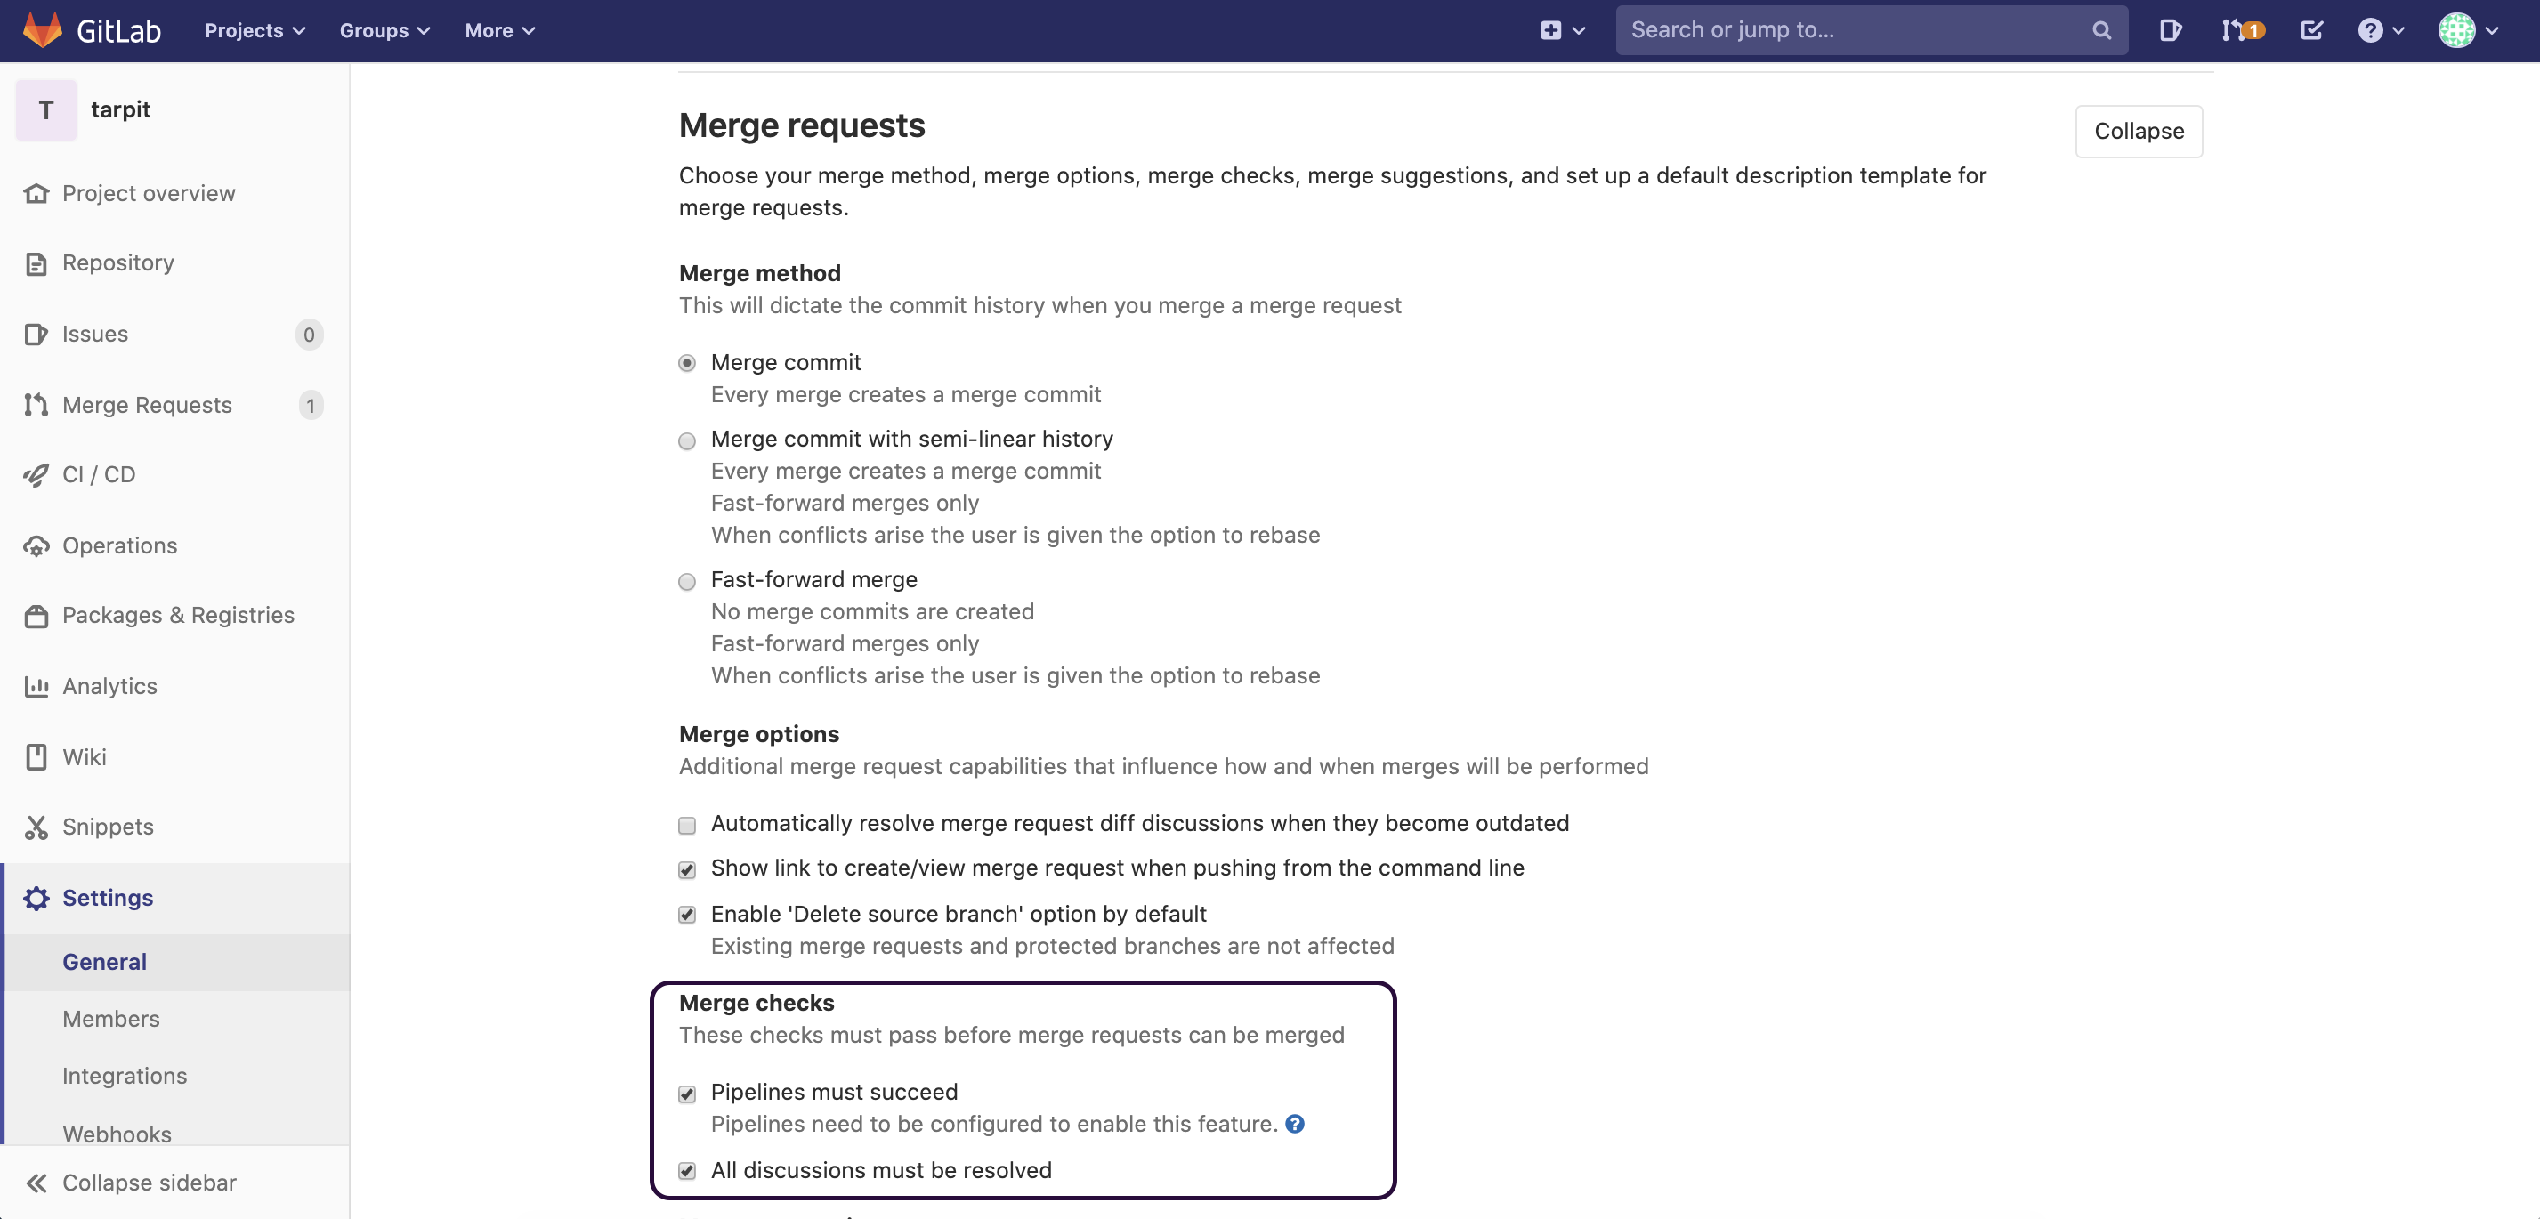The width and height of the screenshot is (2540, 1219).
Task: Disable 'All discussions must be resolved'
Action: coord(687,1172)
